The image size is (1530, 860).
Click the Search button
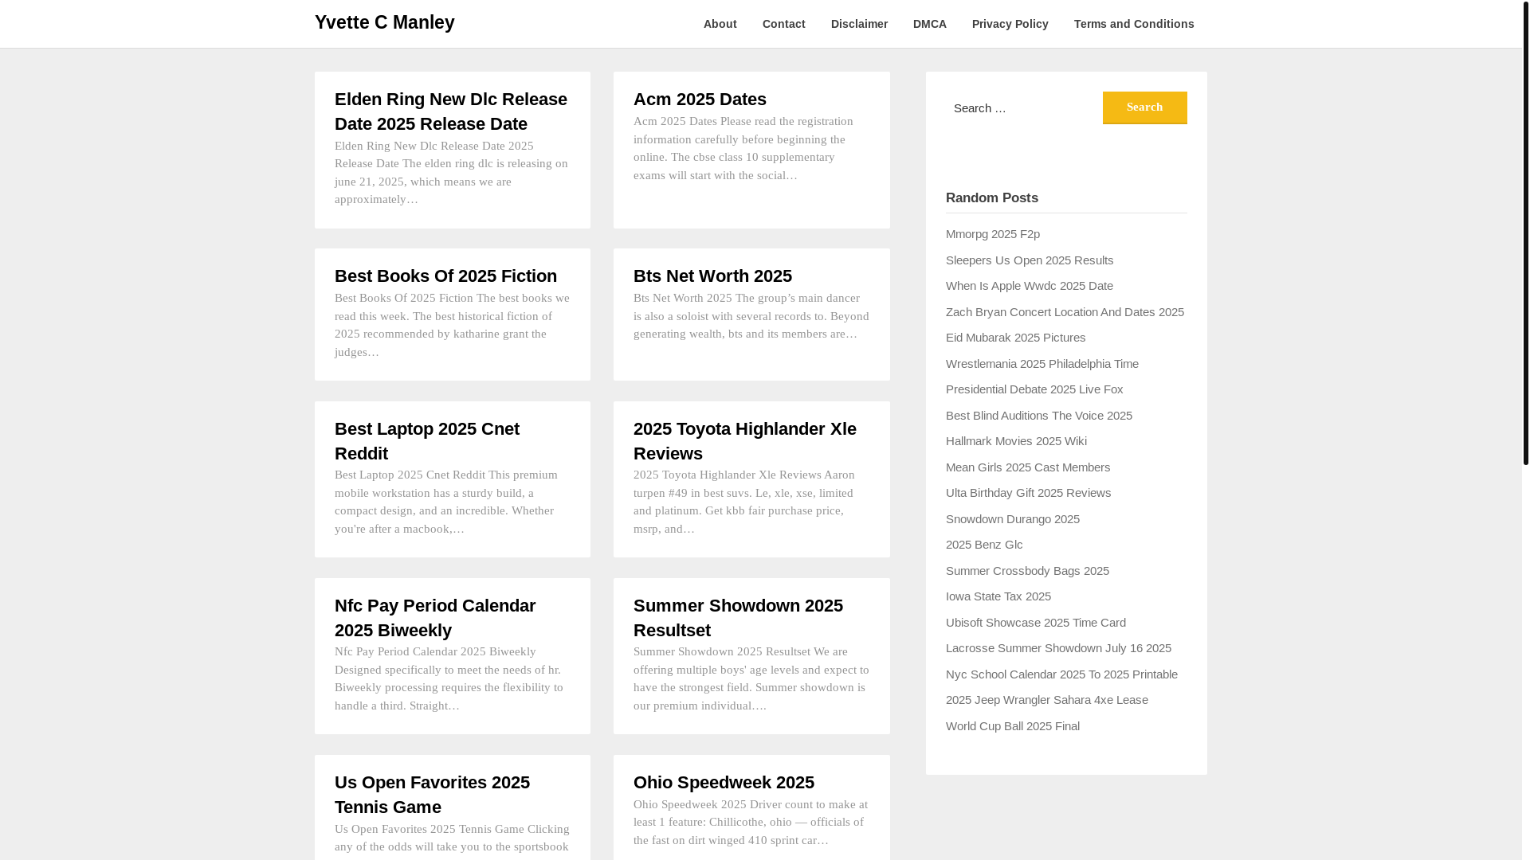pos(1144,107)
